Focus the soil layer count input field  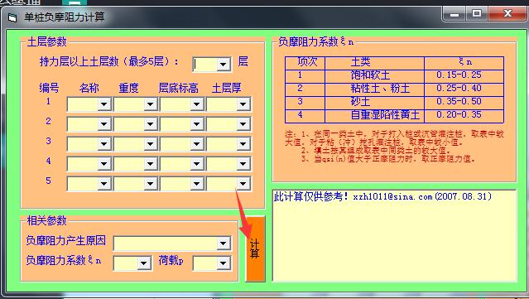(x=205, y=64)
